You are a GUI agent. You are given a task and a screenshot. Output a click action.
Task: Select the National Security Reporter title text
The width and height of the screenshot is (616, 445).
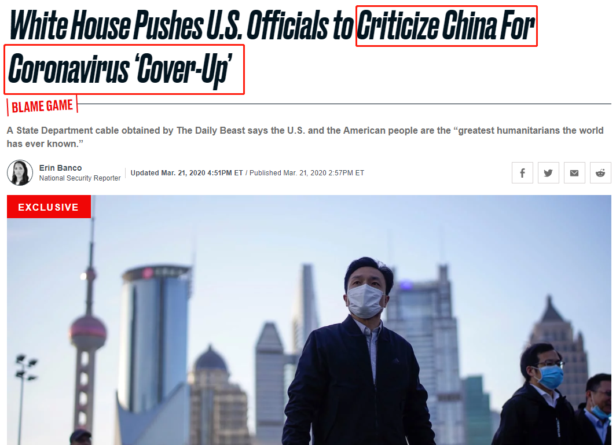tap(80, 178)
